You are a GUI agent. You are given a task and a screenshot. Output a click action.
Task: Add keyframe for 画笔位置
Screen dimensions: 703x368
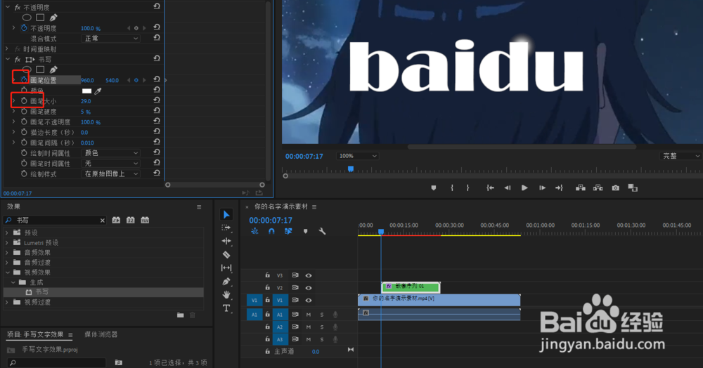[x=136, y=80]
